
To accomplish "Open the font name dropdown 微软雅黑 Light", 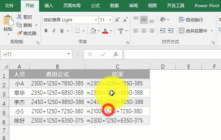I will tap(96, 20).
